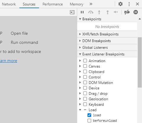Step over next function call

coord(91,12)
